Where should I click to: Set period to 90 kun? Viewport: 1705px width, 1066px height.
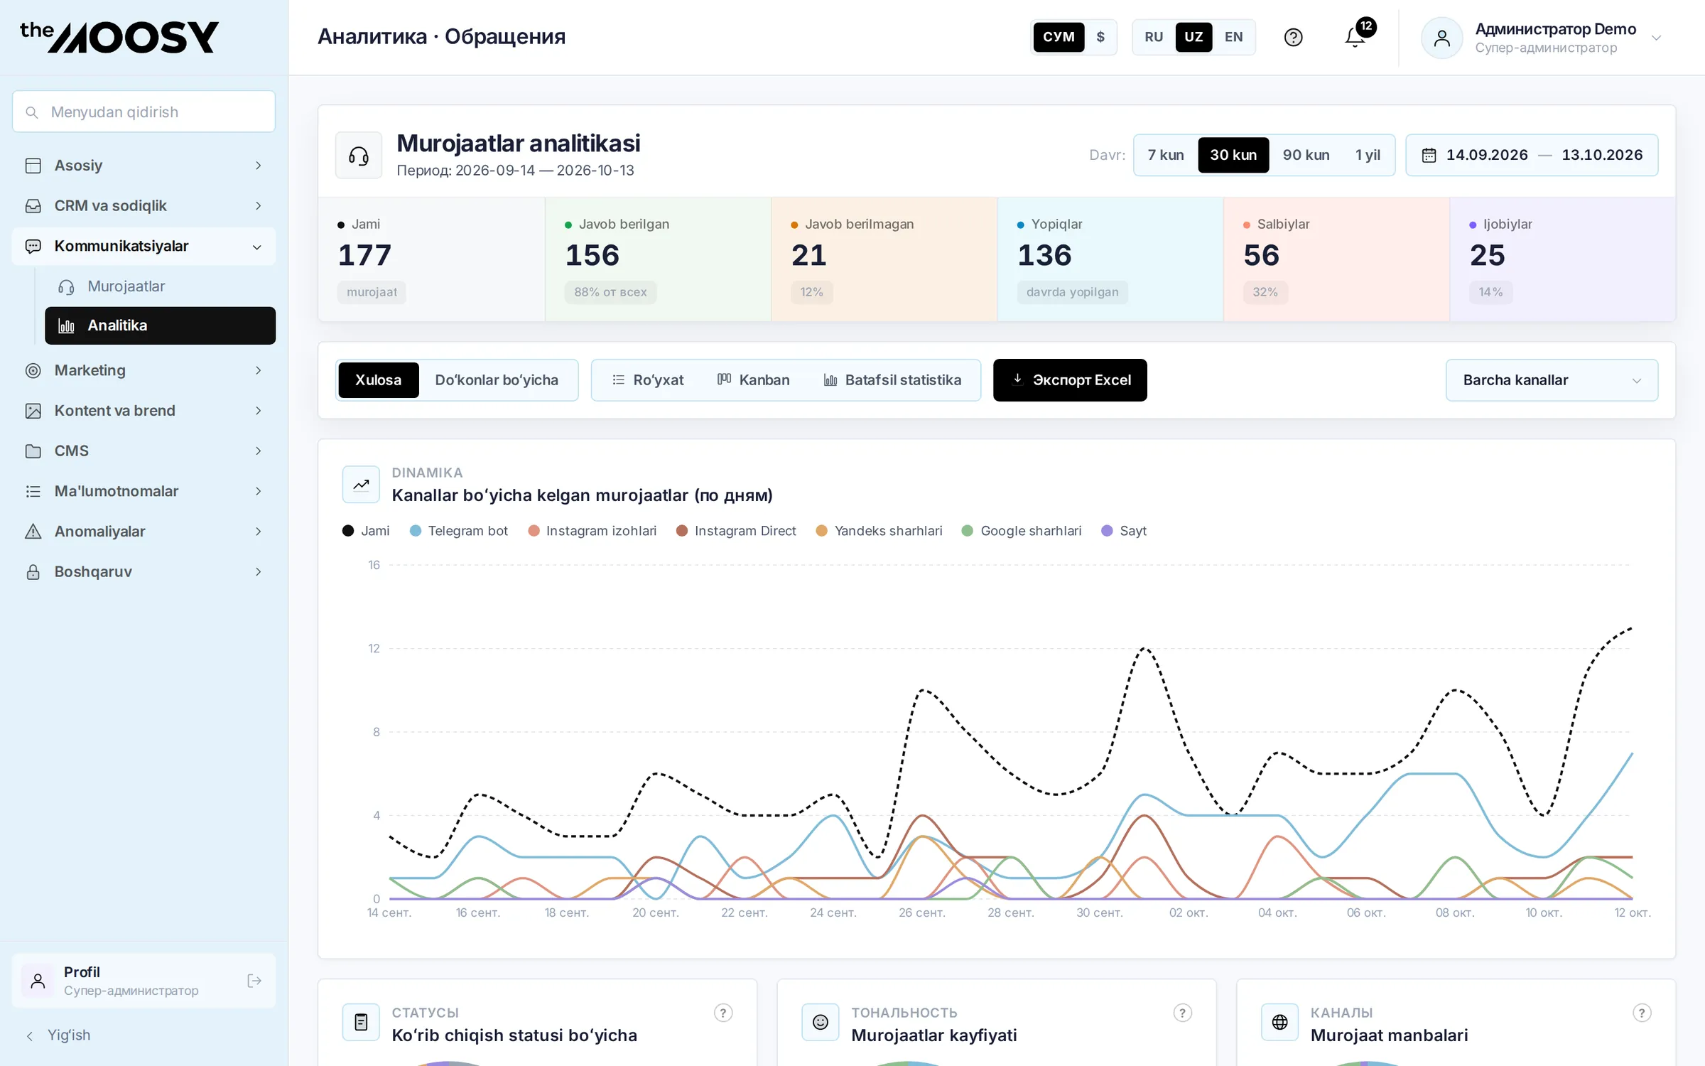(1306, 155)
